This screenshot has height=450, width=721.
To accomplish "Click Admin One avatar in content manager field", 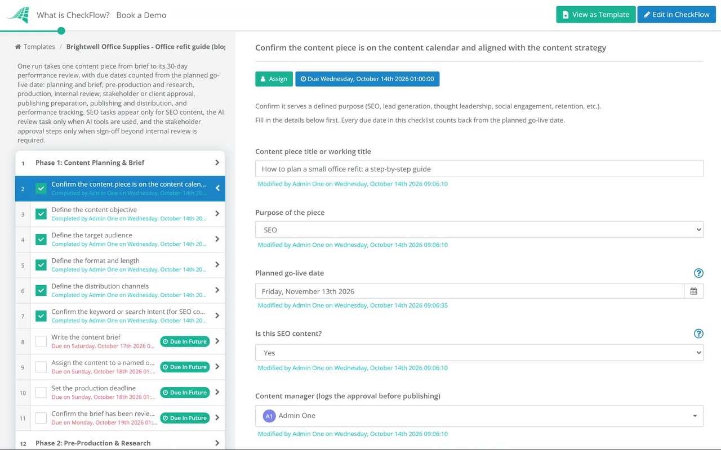I will [x=269, y=416].
